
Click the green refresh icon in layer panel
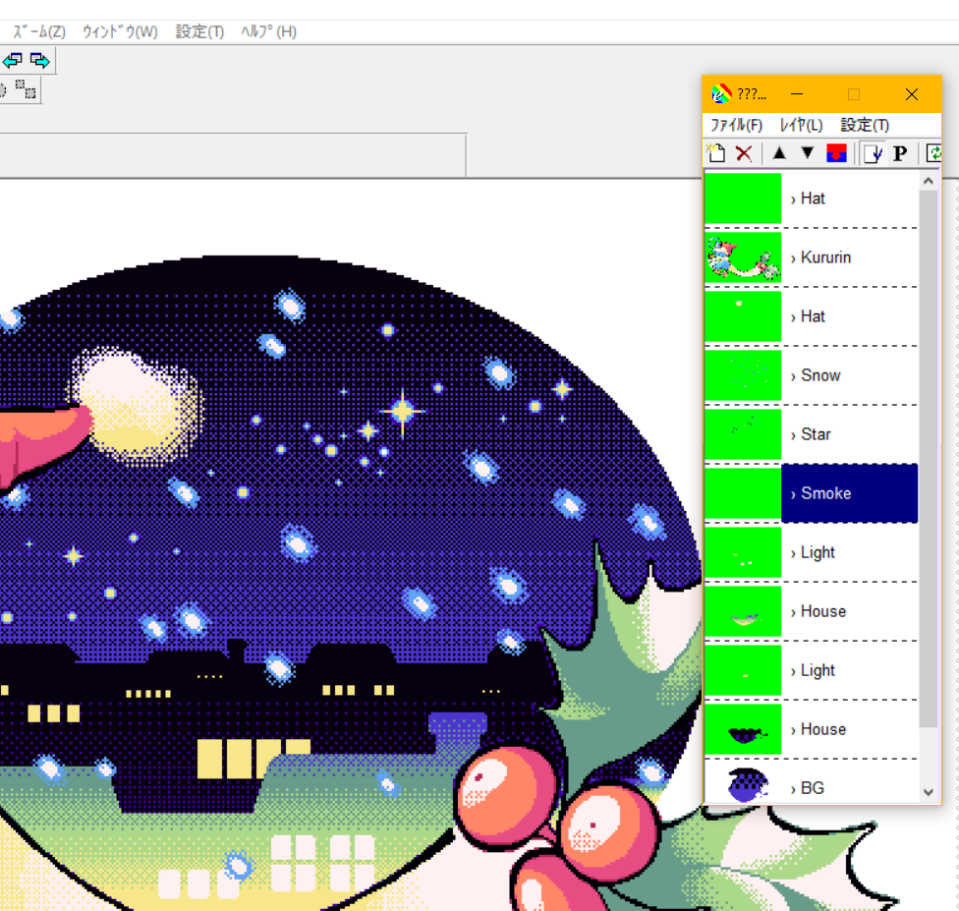pyautogui.click(x=934, y=153)
